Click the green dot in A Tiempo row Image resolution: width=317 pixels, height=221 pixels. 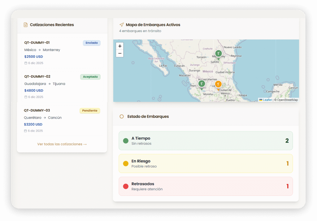(x=126, y=141)
